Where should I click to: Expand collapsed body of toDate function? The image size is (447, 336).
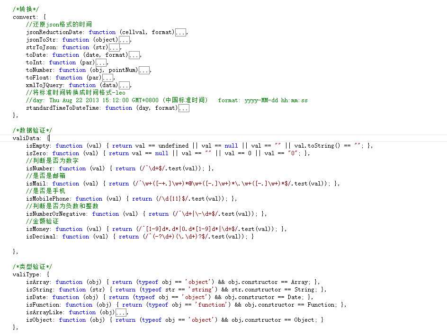134,55
